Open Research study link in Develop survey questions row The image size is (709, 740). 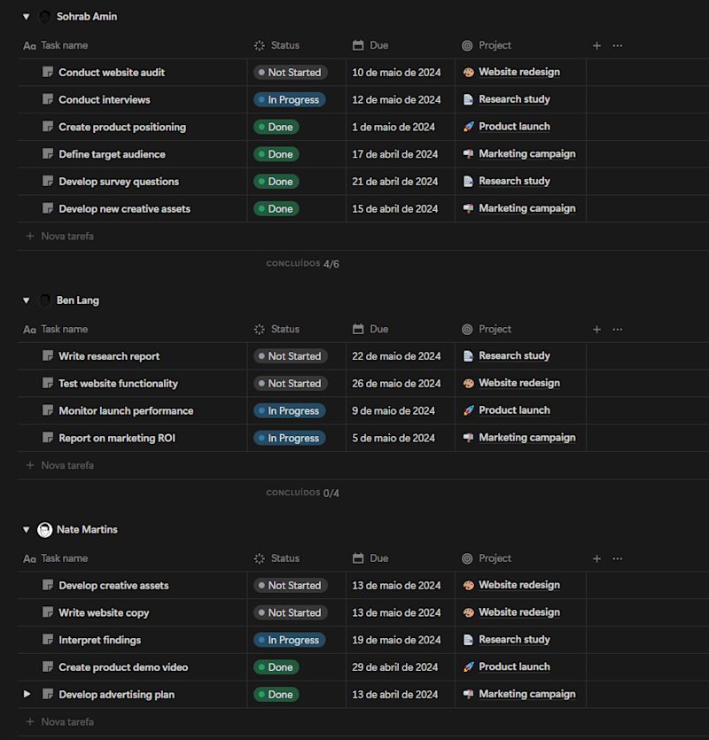tap(514, 181)
